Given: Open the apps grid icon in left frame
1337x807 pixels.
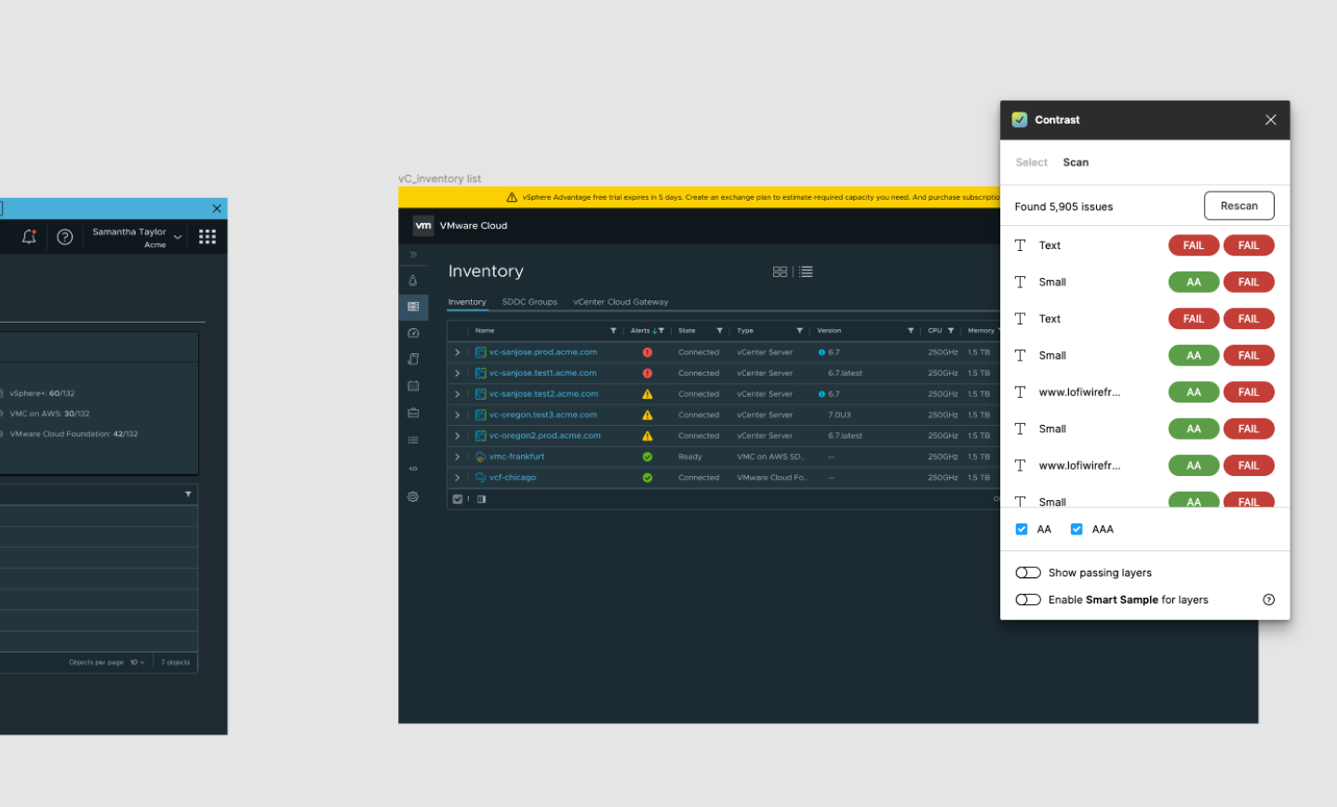Looking at the screenshot, I should click(x=207, y=236).
